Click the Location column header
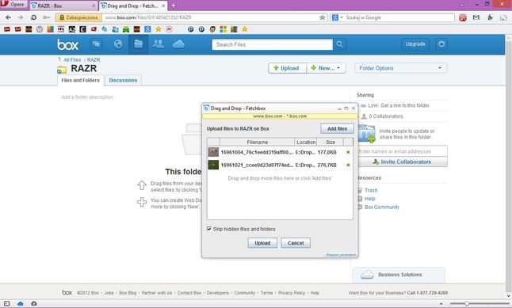 pos(306,143)
